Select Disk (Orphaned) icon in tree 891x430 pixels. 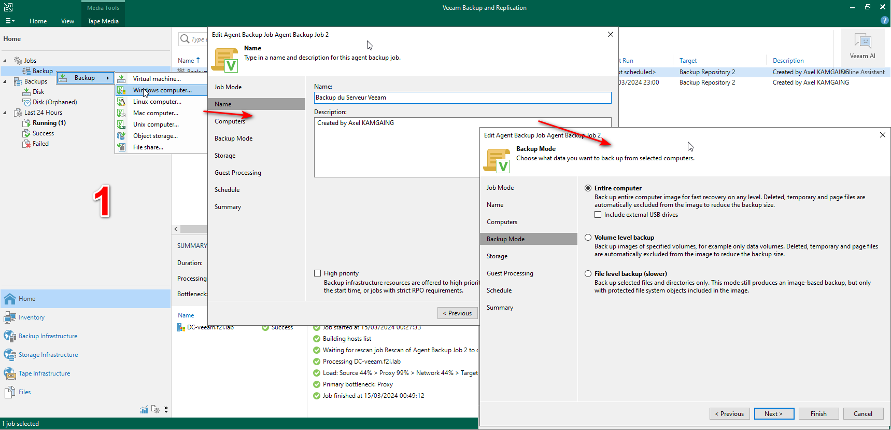pos(27,102)
